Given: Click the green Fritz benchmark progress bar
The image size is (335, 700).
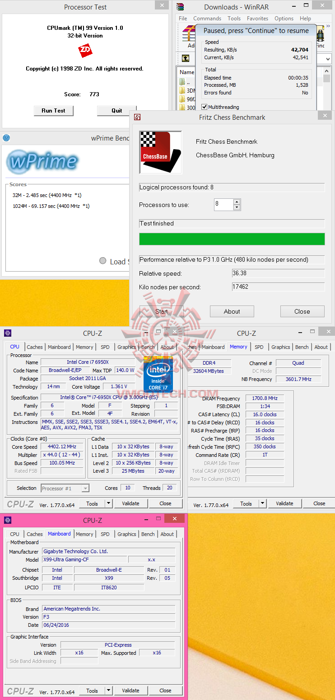Looking at the screenshot, I should click(232, 239).
